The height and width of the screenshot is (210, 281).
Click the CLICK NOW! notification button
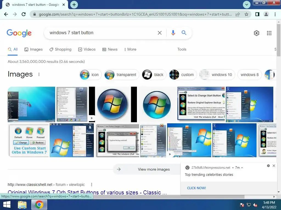click(196, 188)
